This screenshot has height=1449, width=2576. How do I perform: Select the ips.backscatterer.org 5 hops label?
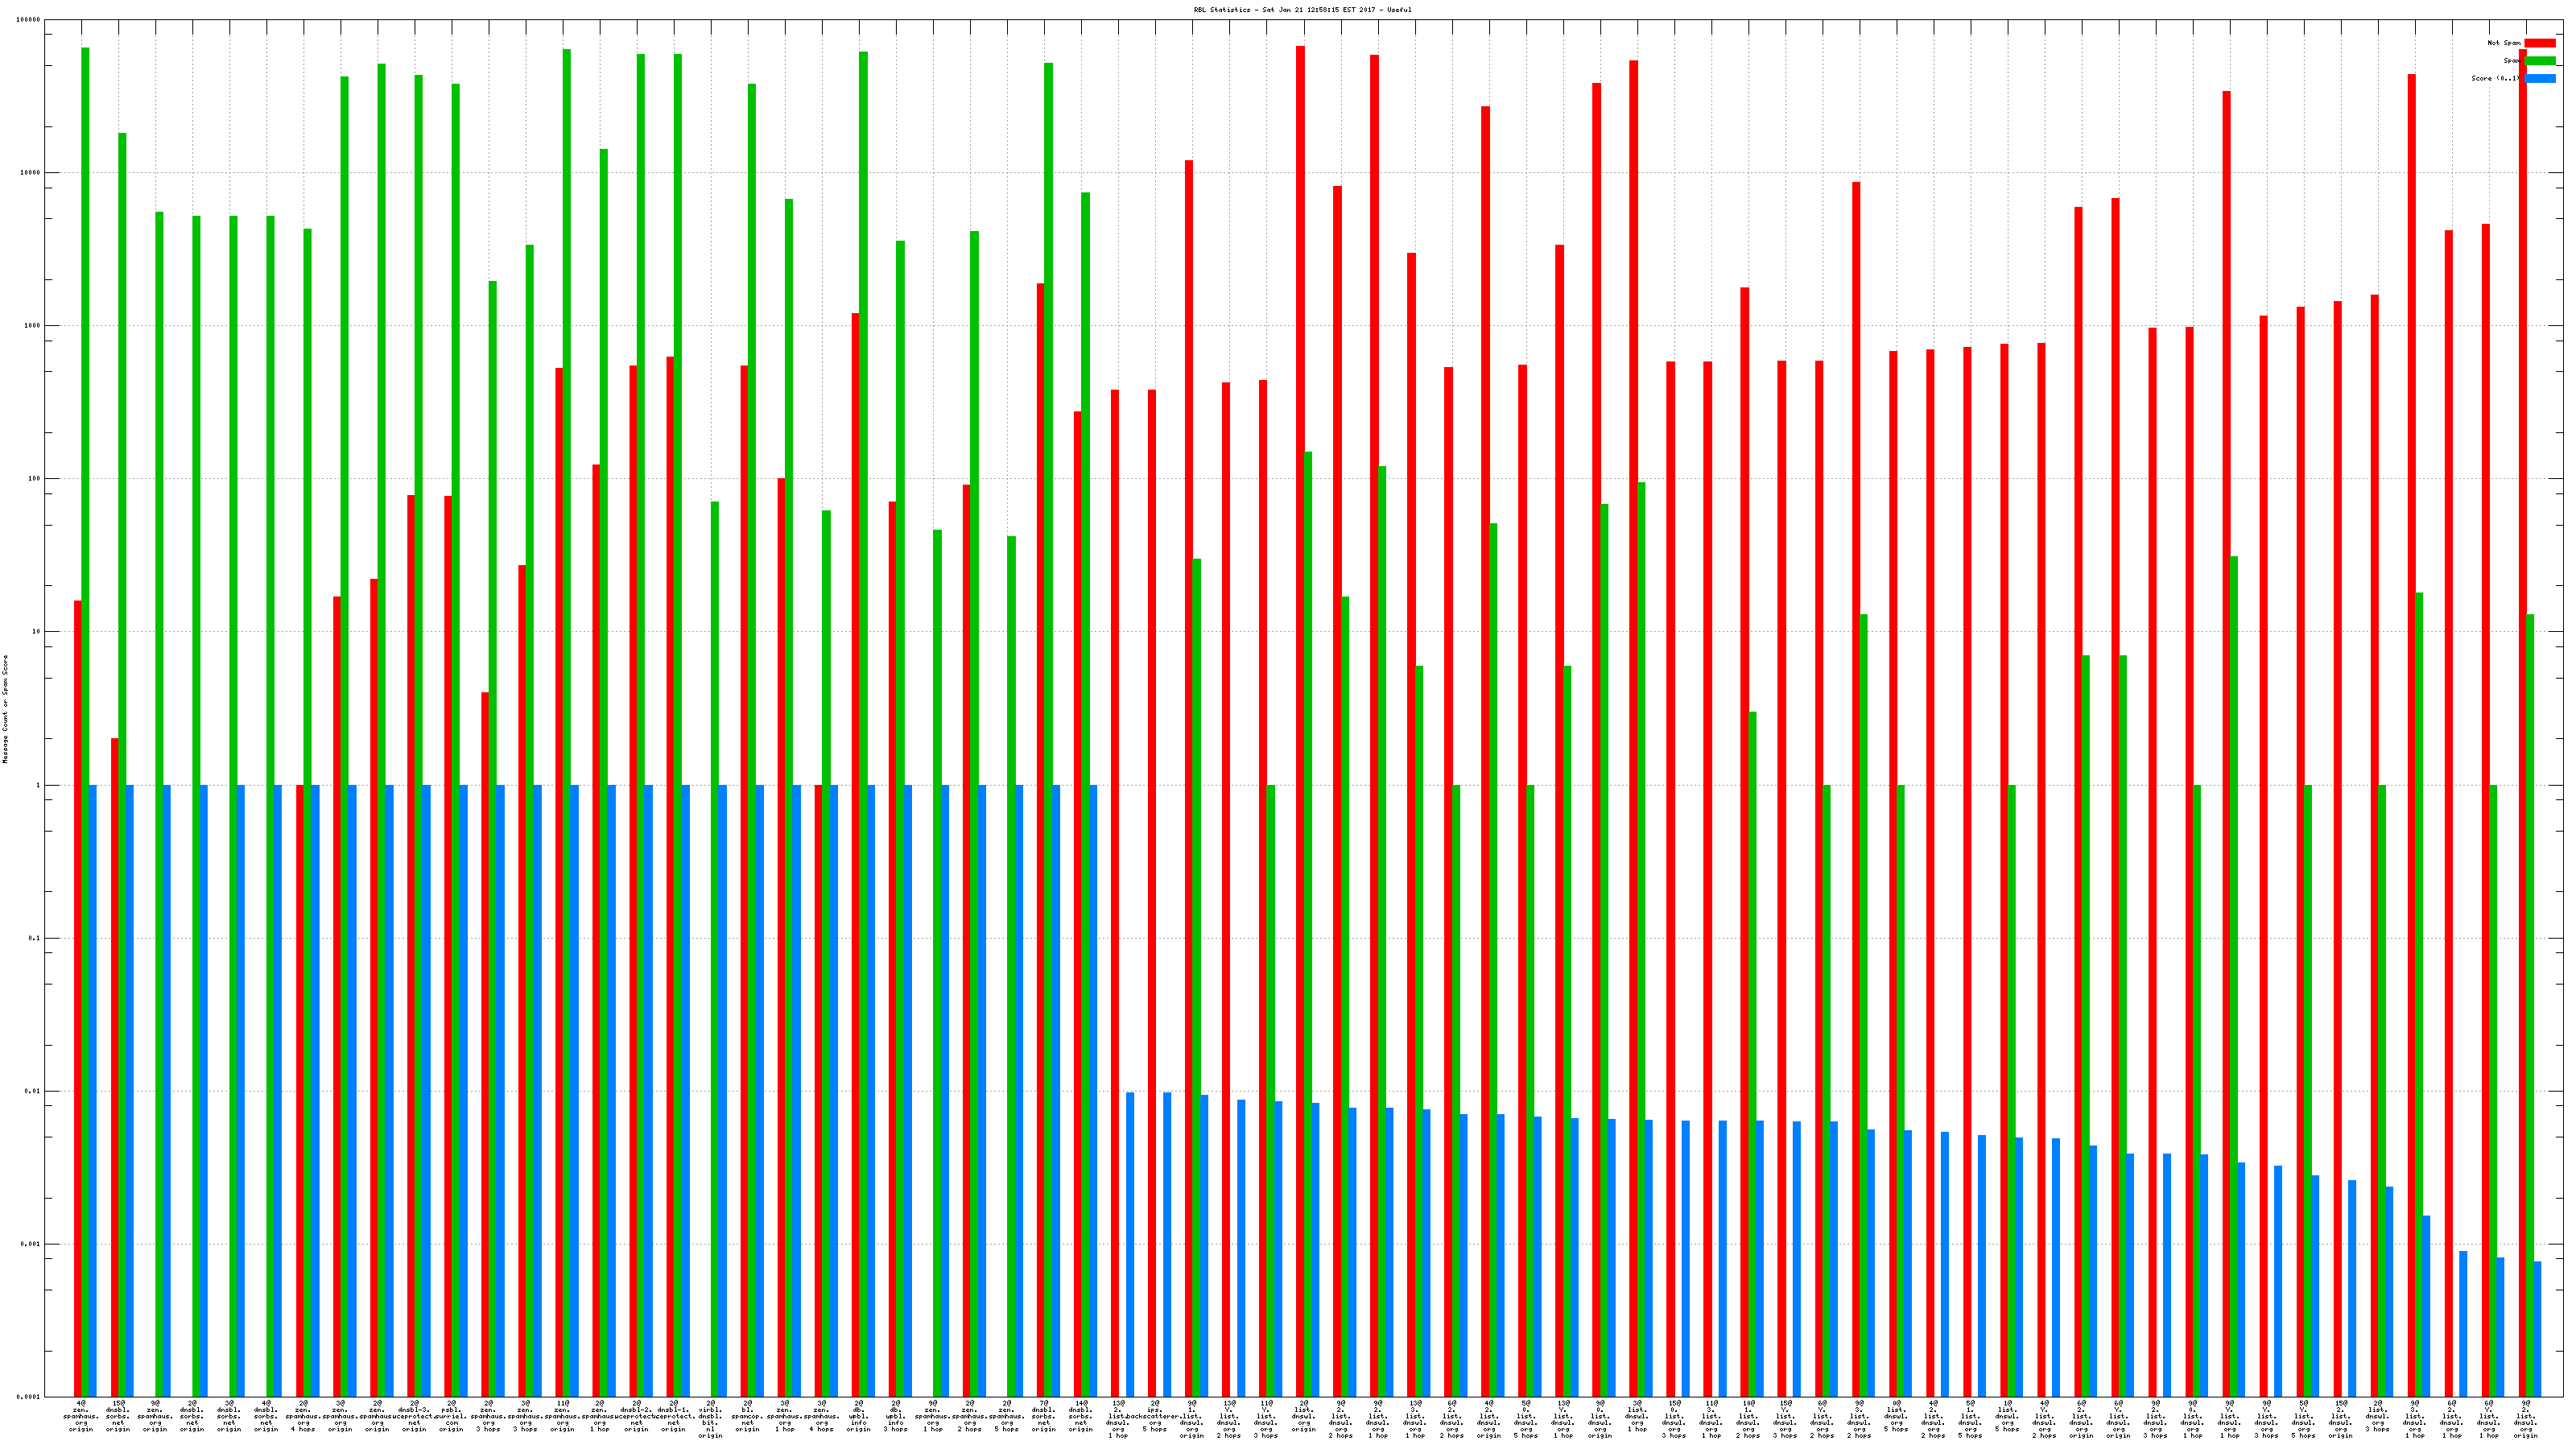coord(1155,1416)
